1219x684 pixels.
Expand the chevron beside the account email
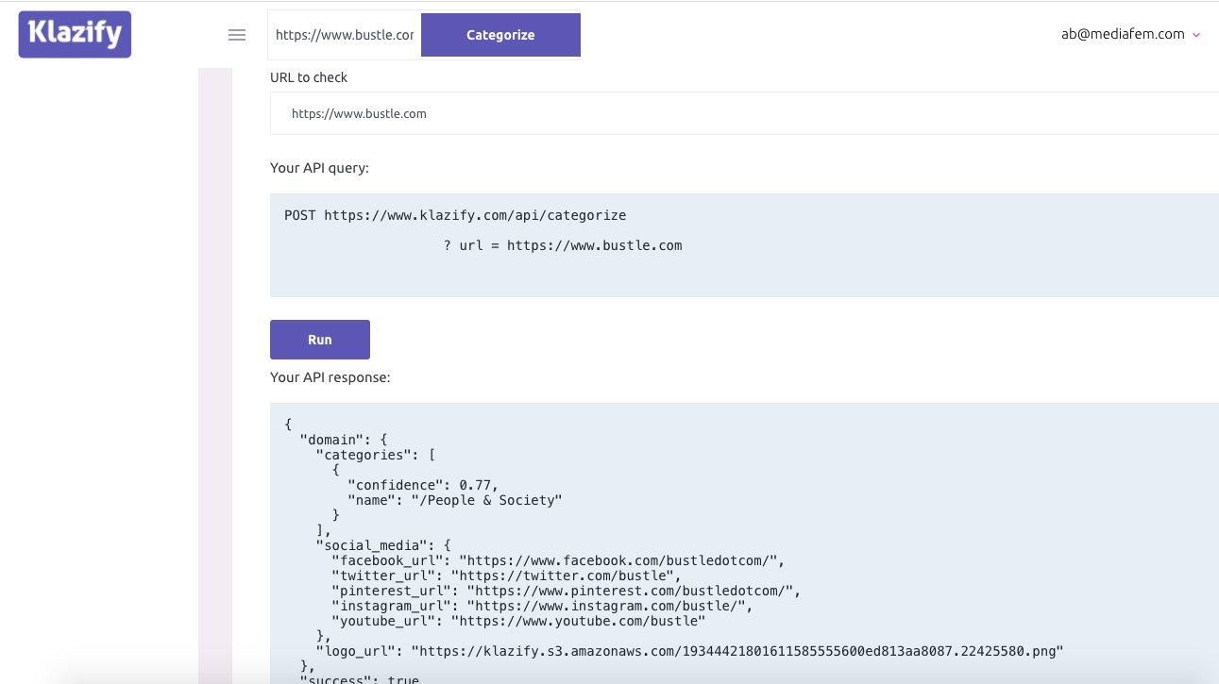point(1196,35)
